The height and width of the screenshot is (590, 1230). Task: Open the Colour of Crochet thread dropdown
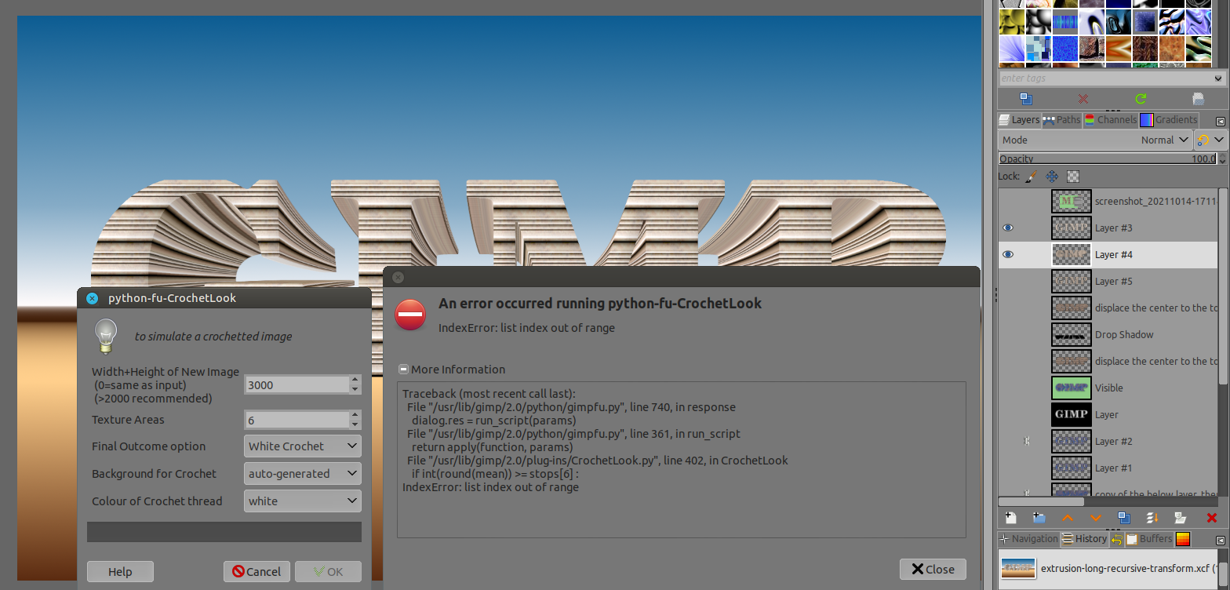303,501
